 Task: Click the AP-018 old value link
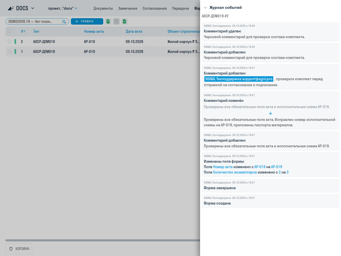click(x=260, y=167)
